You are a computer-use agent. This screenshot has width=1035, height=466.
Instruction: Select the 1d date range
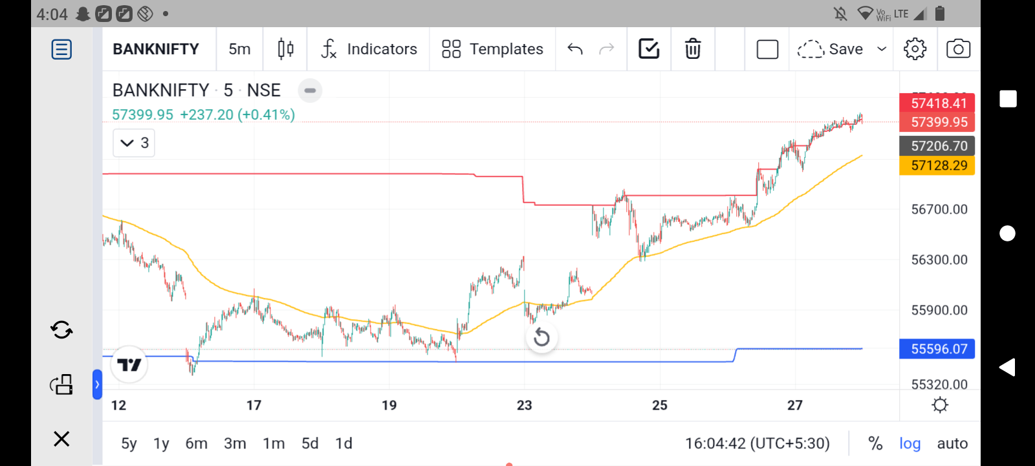343,443
